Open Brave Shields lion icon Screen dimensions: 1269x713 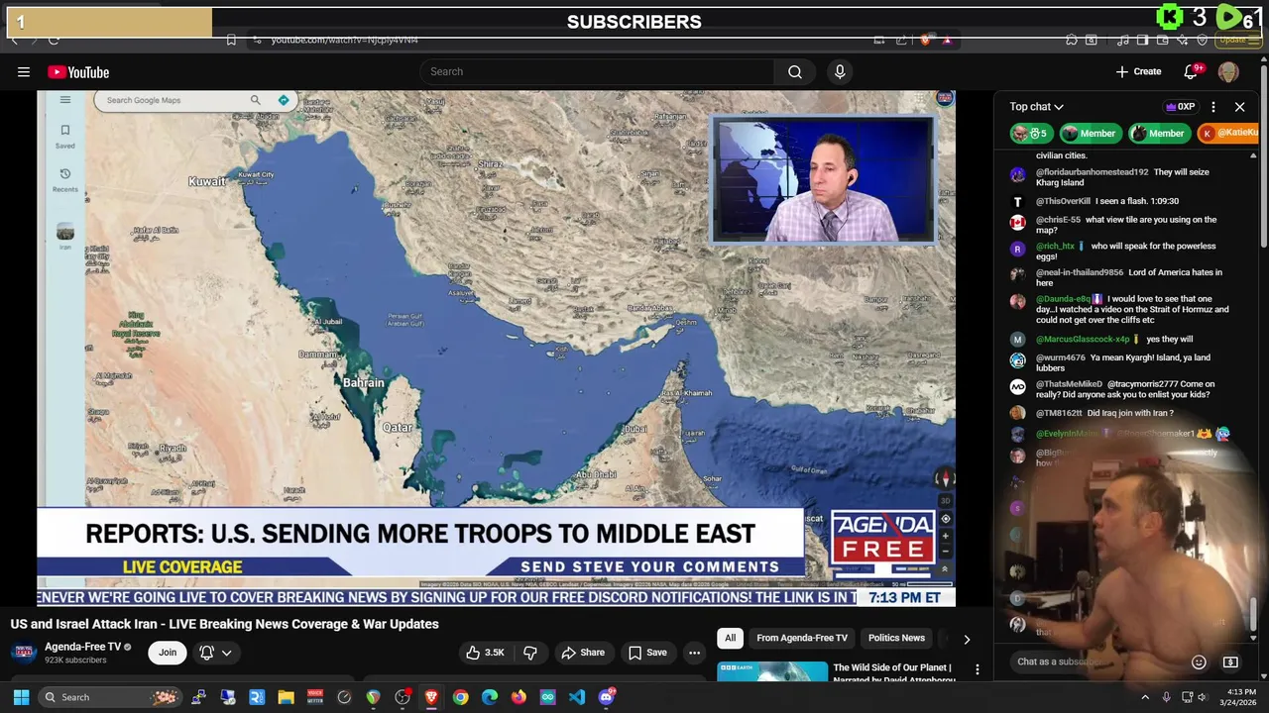(x=925, y=40)
